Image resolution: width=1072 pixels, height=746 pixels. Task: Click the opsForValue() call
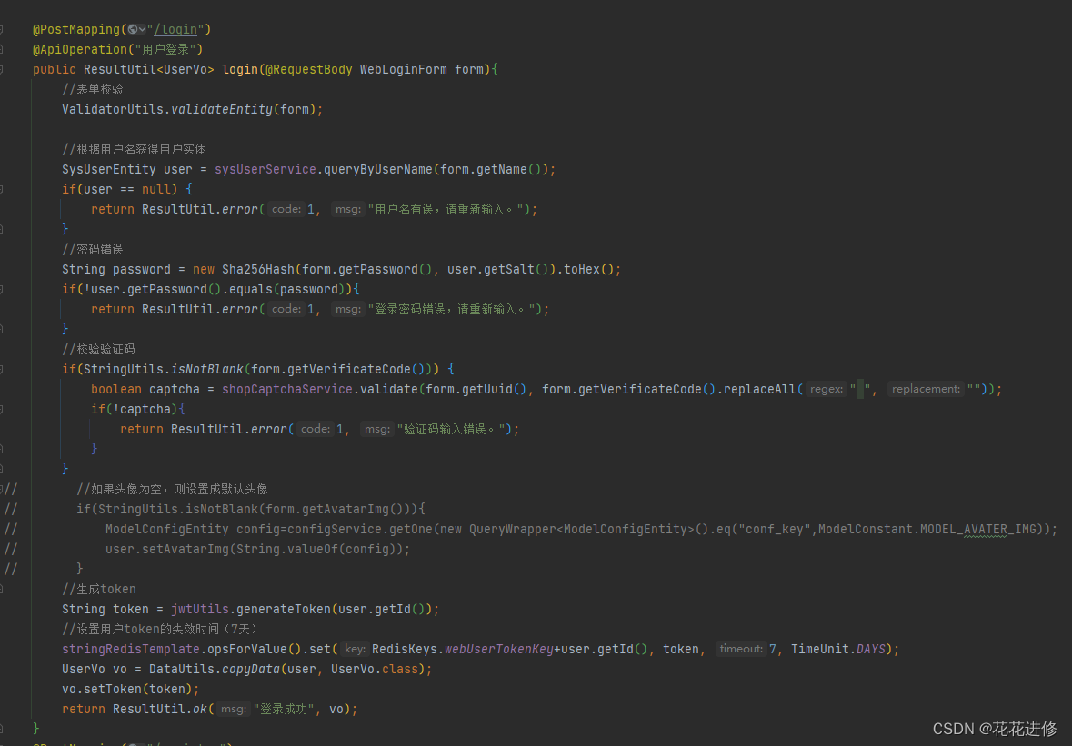click(x=255, y=649)
